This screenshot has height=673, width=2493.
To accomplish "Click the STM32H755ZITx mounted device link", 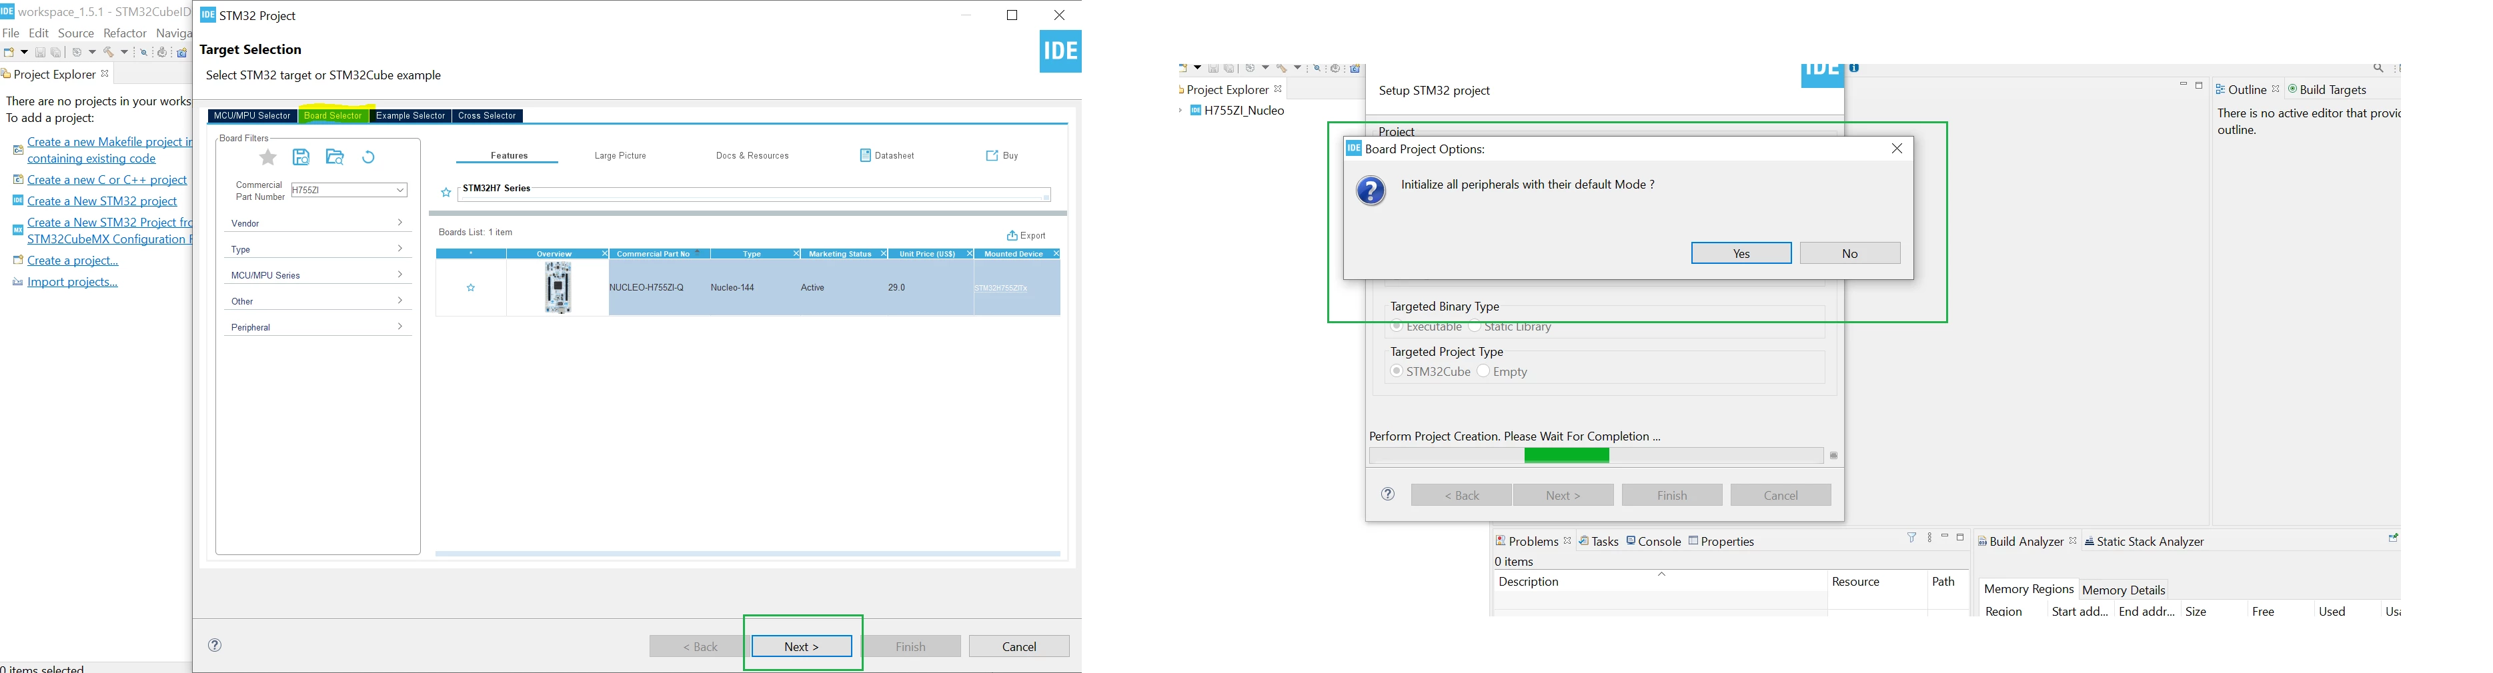I will click(x=1002, y=288).
